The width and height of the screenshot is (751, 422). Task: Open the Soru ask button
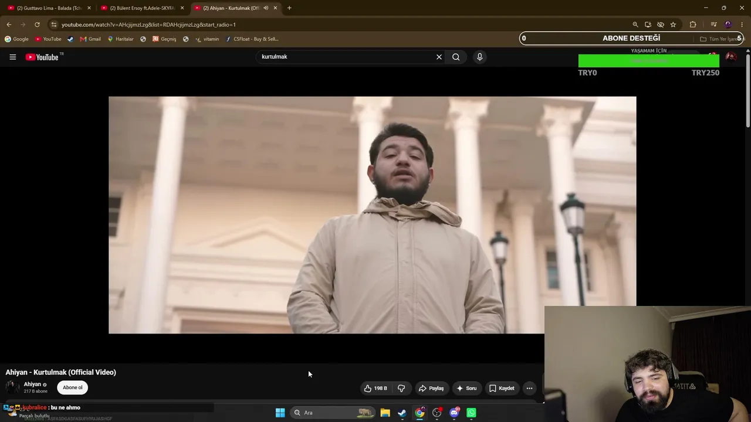[466, 388]
